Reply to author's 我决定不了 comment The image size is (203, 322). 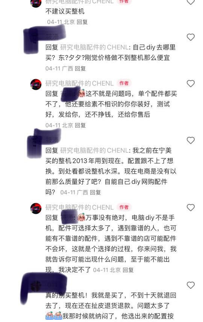128,270
